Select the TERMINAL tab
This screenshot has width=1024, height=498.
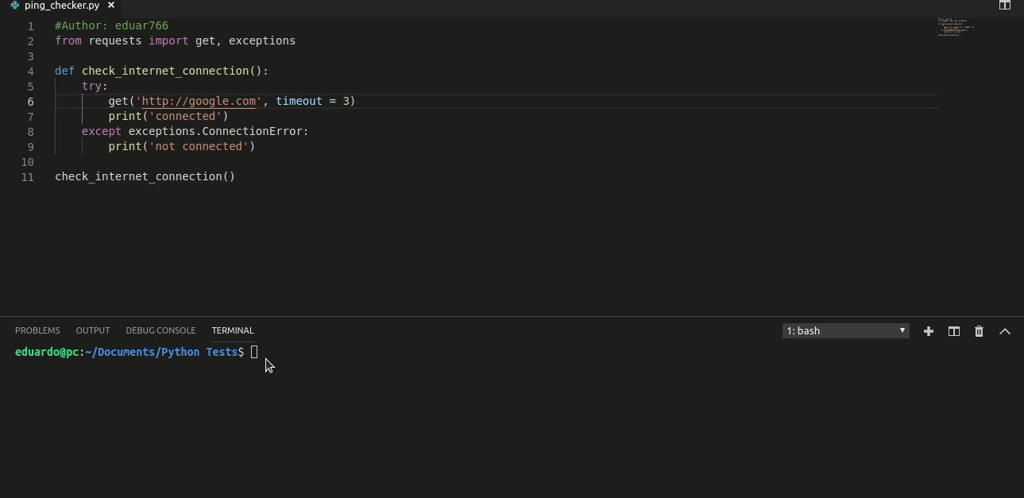coord(232,330)
